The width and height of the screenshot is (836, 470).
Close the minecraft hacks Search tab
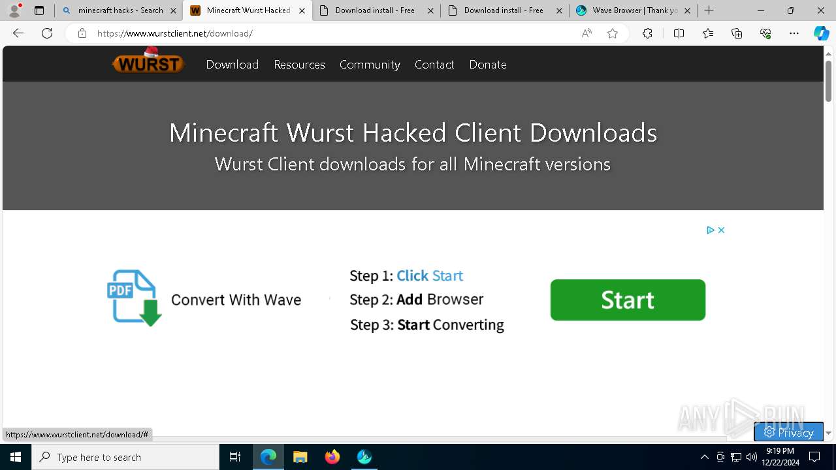(x=173, y=10)
